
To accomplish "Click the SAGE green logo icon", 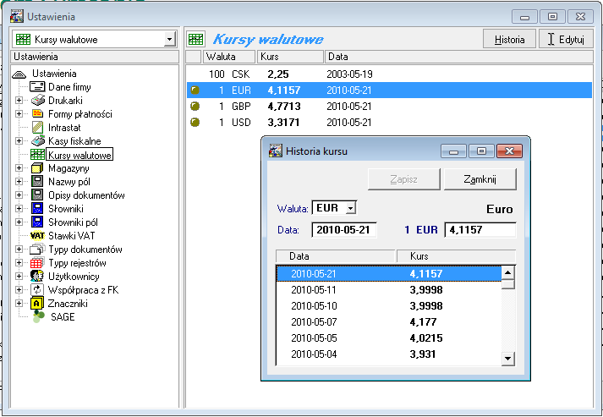I will [38, 316].
